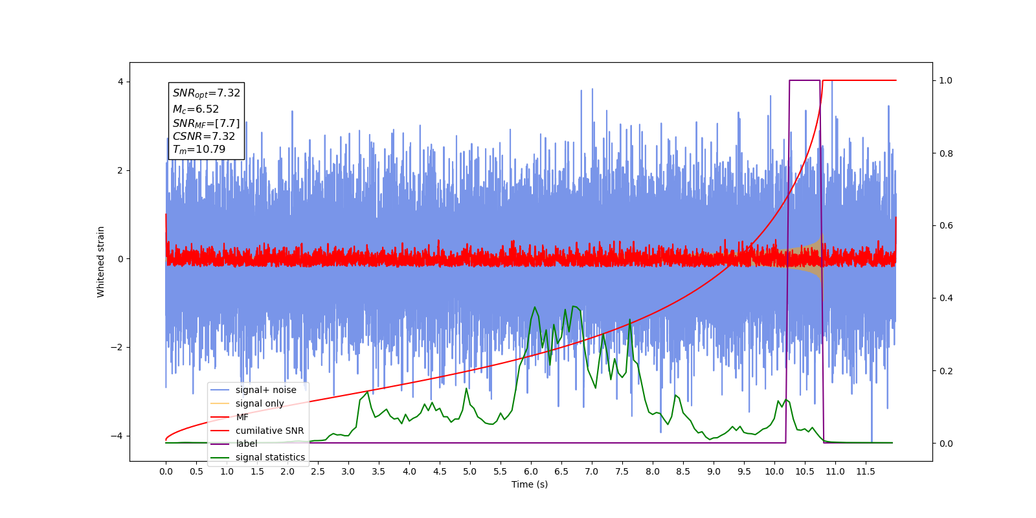Select the 3.5 time axis tick label
Screen dimensions: 1036x518
tap(379, 471)
